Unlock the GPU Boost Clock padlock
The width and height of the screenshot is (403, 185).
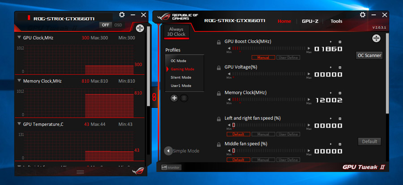[219, 42]
